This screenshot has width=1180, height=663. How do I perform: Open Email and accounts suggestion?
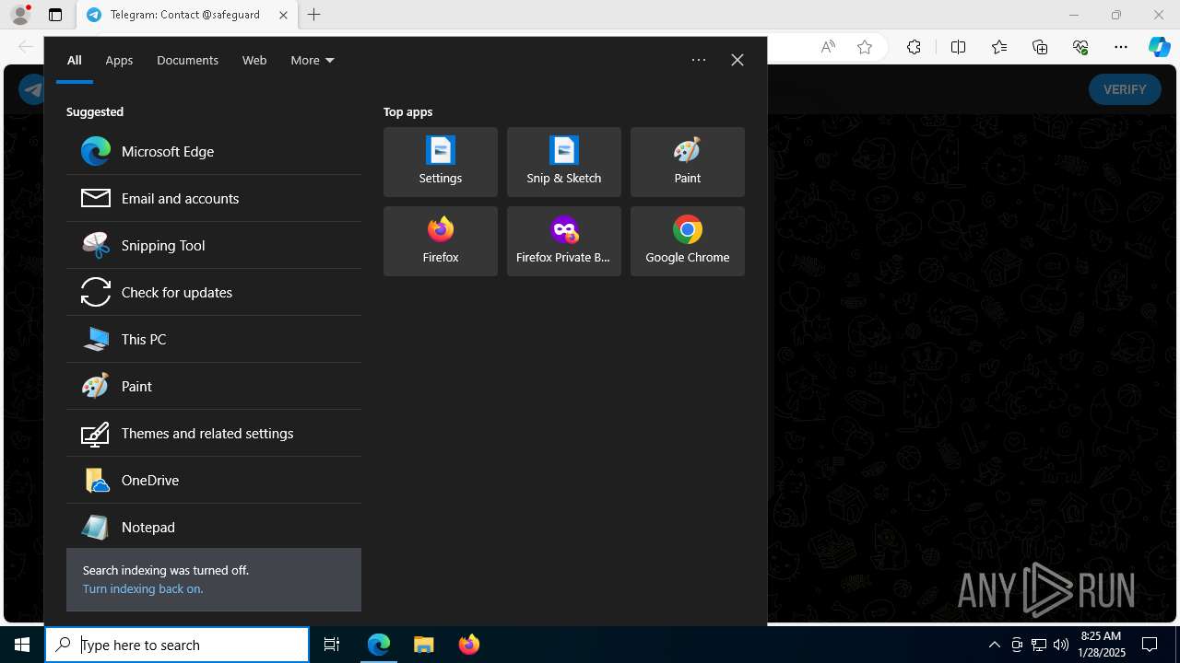pos(214,198)
